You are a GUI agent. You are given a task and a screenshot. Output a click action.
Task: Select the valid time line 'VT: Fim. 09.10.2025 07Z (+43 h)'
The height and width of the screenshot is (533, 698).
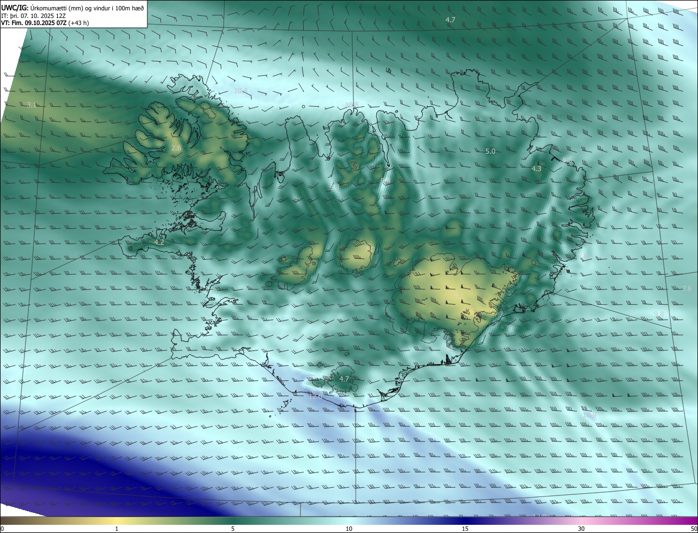point(45,23)
